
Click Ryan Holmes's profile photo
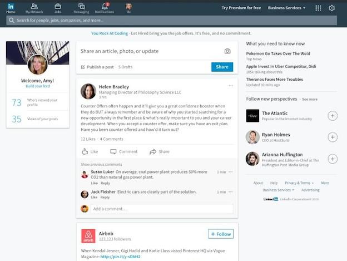pyautogui.click(x=252, y=137)
